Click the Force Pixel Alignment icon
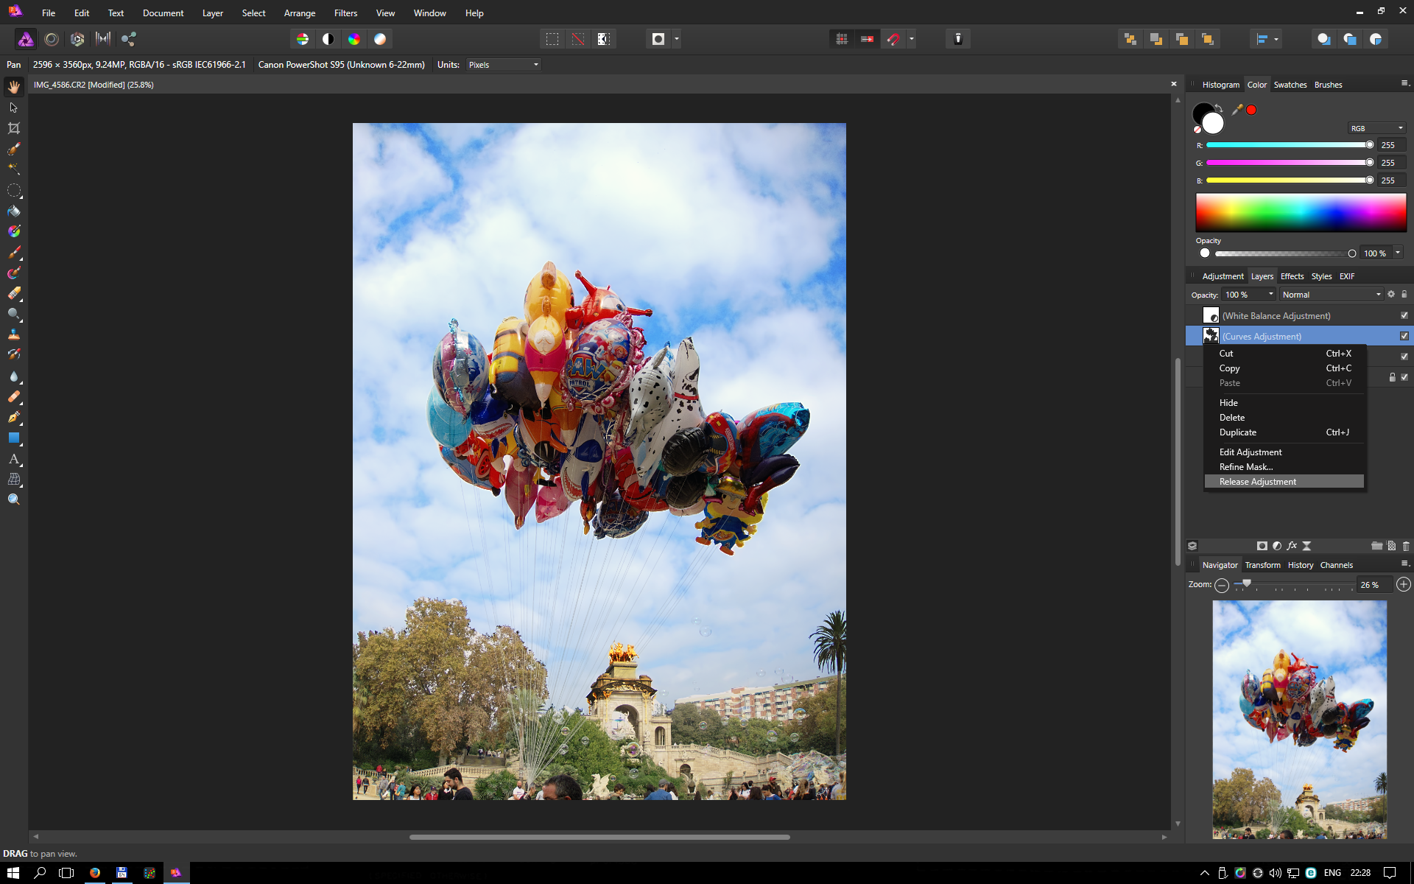Screen dimensions: 1414x884 coord(842,39)
